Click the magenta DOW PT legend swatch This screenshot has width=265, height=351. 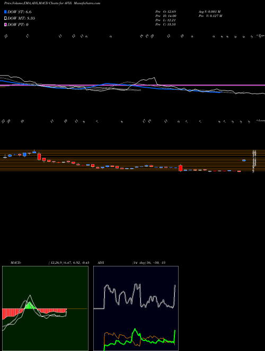(x=6, y=24)
